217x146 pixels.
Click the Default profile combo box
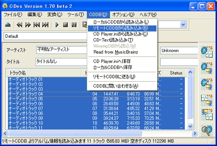46,36
